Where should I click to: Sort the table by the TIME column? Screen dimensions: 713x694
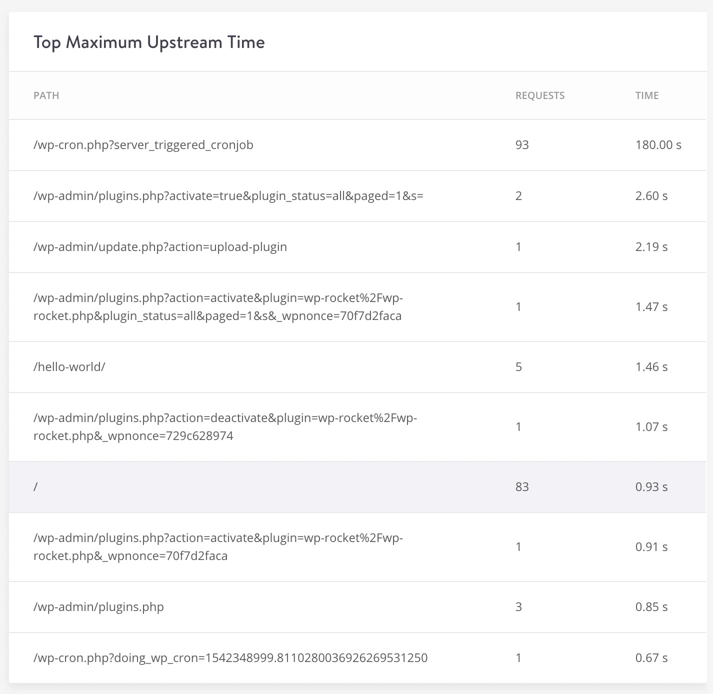[646, 95]
